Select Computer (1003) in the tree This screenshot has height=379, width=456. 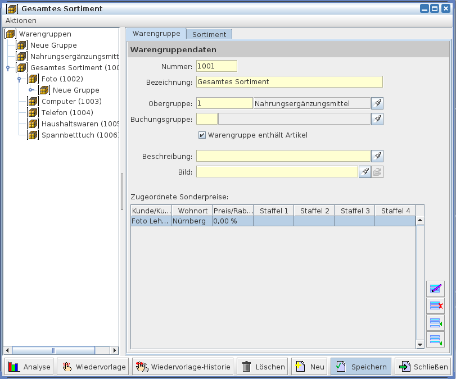pyautogui.click(x=71, y=102)
